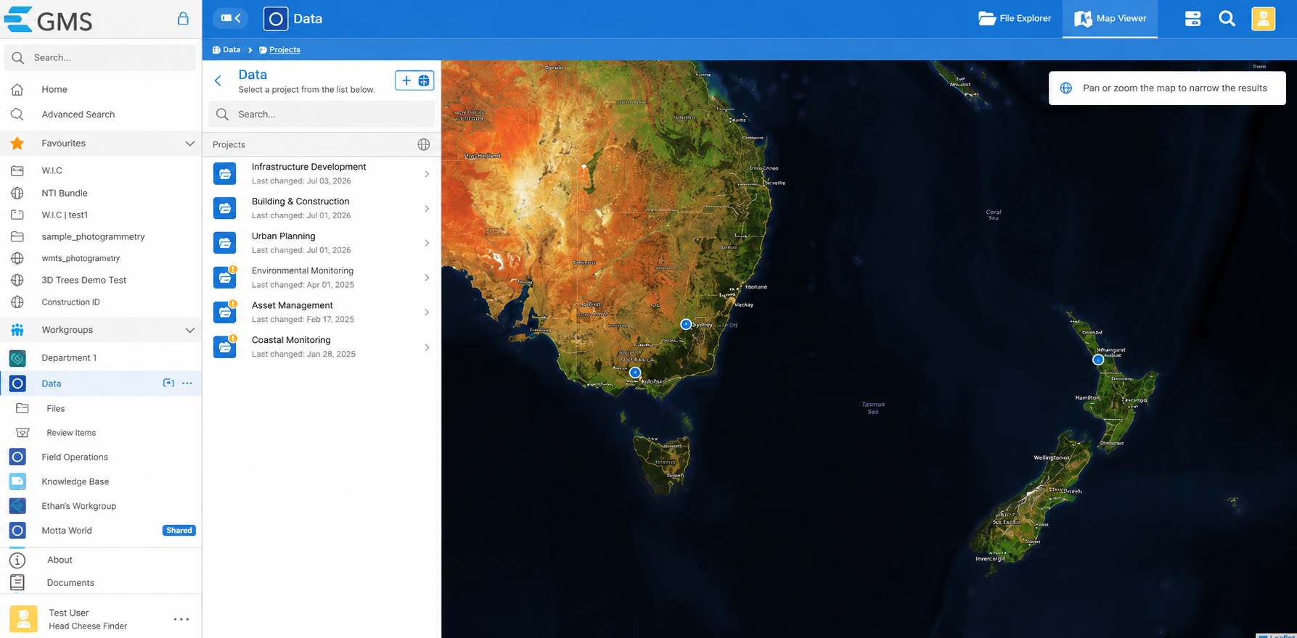
Task: Click the add project plus button
Action: [414, 80]
